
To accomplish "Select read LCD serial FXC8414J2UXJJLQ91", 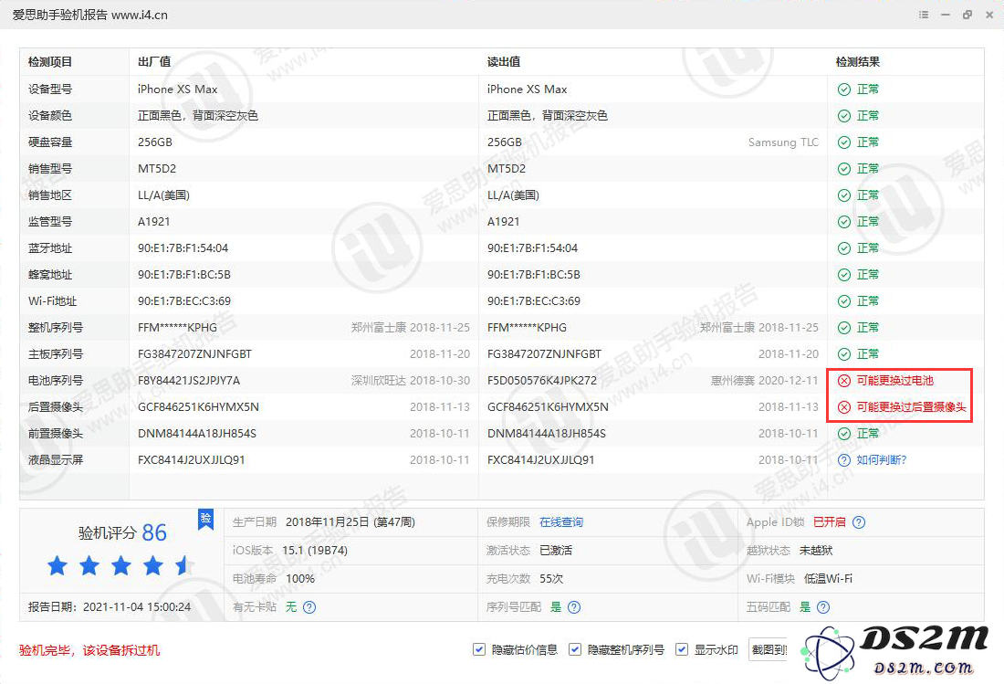I will [x=541, y=460].
